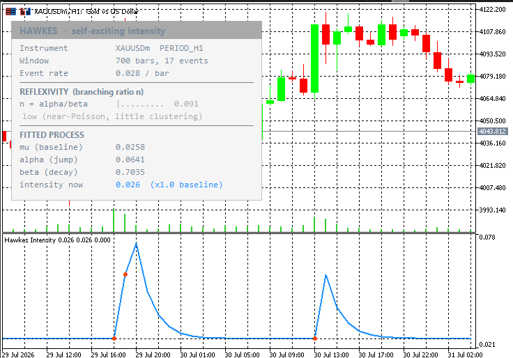This screenshot has height=358, width=513.
Task: Click the 0.078 indicator scale label
Action: click(487, 237)
